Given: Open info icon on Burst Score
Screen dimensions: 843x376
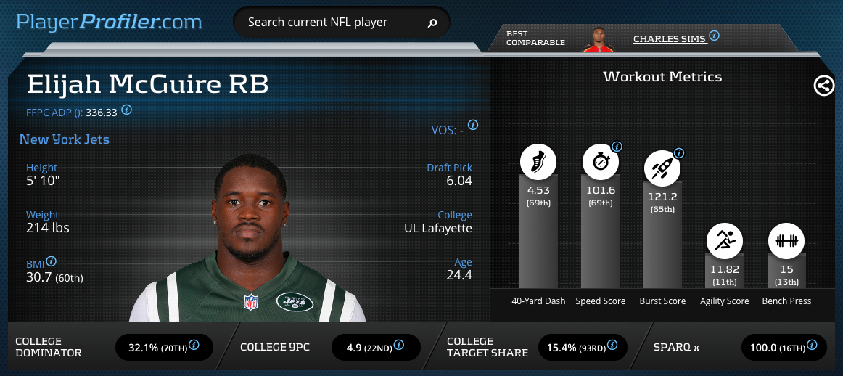Looking at the screenshot, I should (x=678, y=153).
